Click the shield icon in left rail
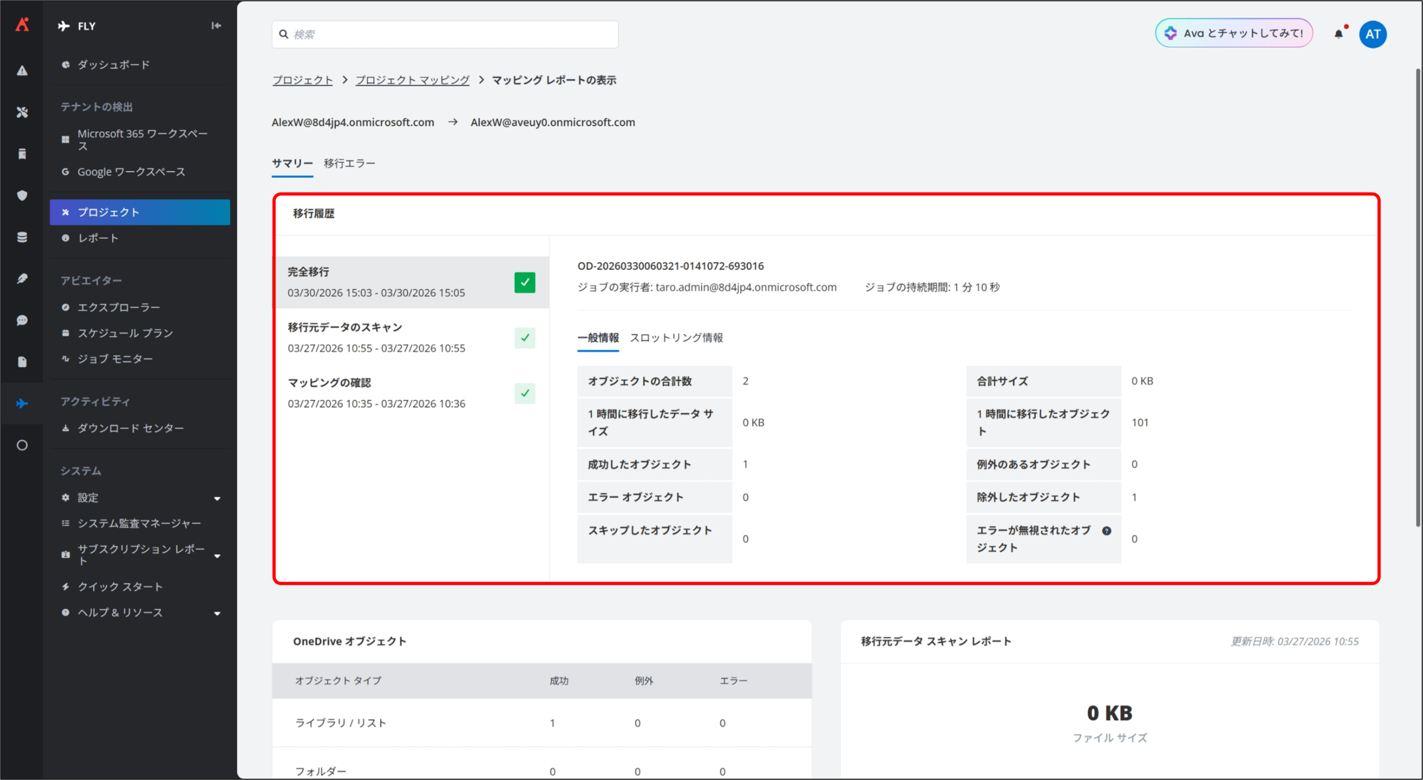The image size is (1423, 780). pyautogui.click(x=22, y=196)
